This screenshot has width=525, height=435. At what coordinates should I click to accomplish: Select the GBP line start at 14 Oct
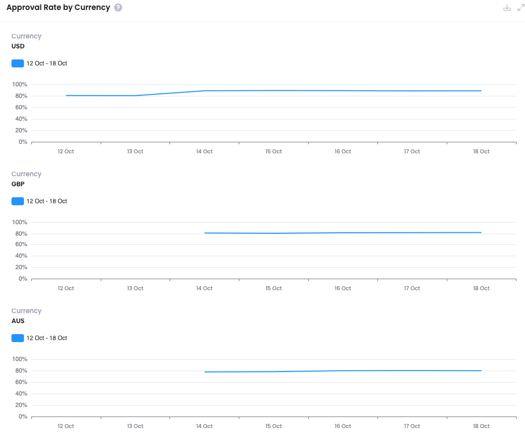204,233
